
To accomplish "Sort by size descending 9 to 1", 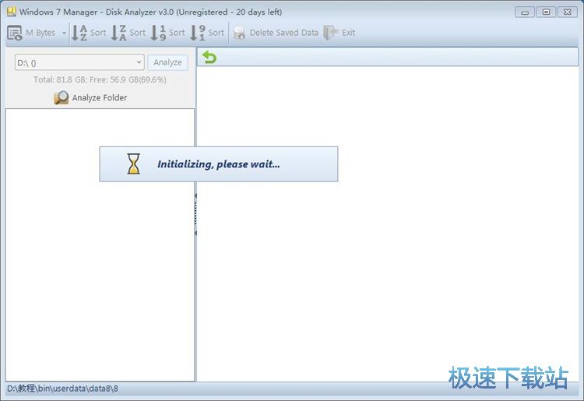I will click(207, 33).
